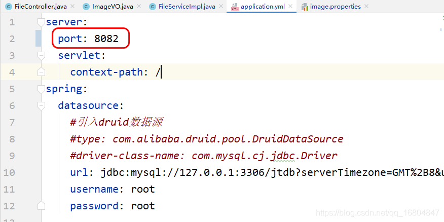Close the FileServiceImpl.java tab
Image resolution: width=444 pixels, height=222 pixels.
pos(221,6)
